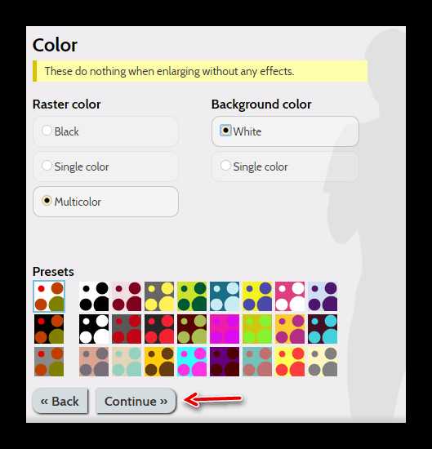The width and height of the screenshot is (432, 449).
Task: Choose white dots on black preset
Action: (x=94, y=329)
